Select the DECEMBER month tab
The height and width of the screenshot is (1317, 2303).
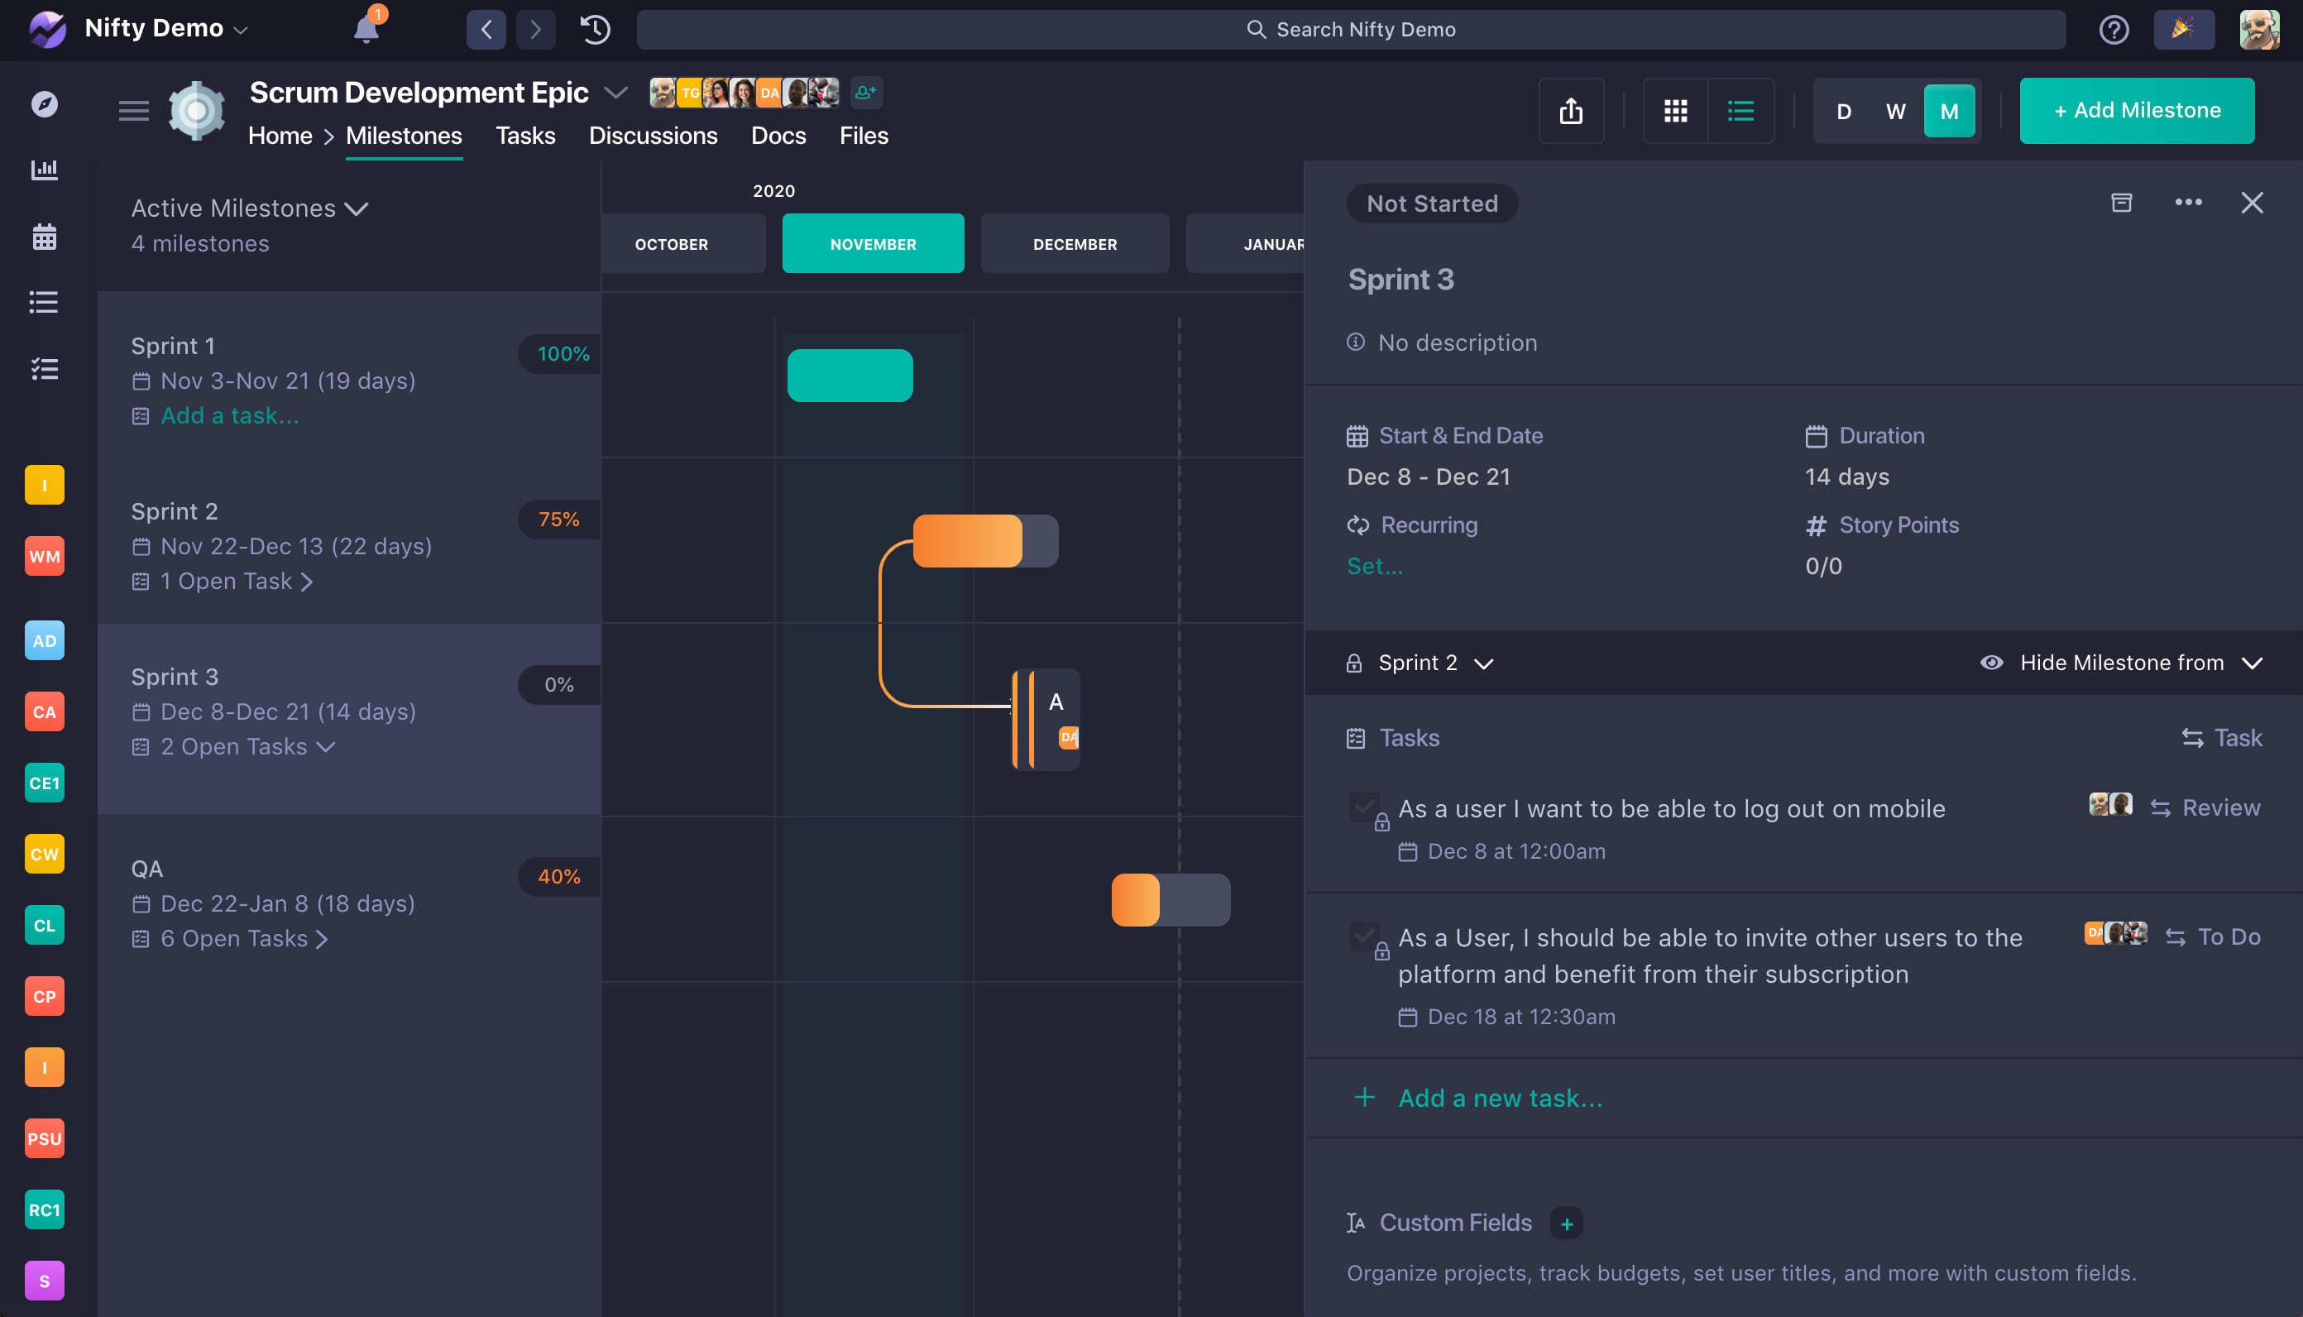[1075, 243]
